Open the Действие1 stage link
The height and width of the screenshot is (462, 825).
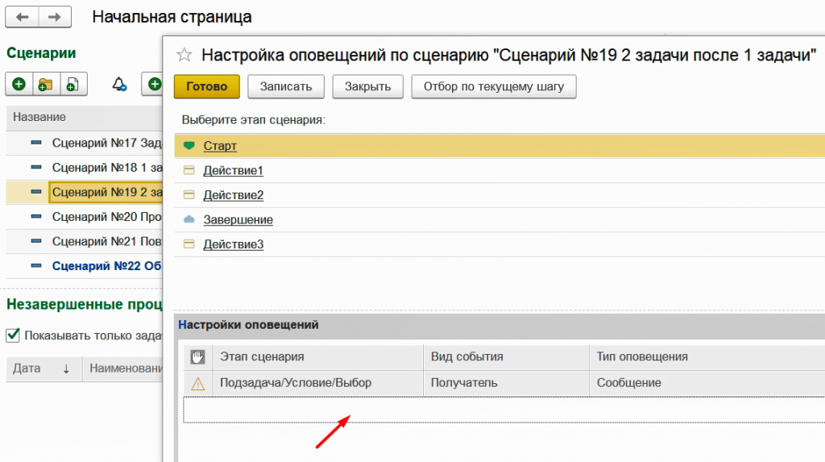[x=233, y=170]
